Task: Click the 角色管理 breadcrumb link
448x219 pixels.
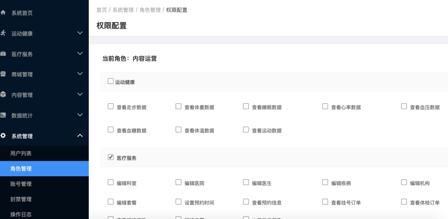Action: point(150,10)
